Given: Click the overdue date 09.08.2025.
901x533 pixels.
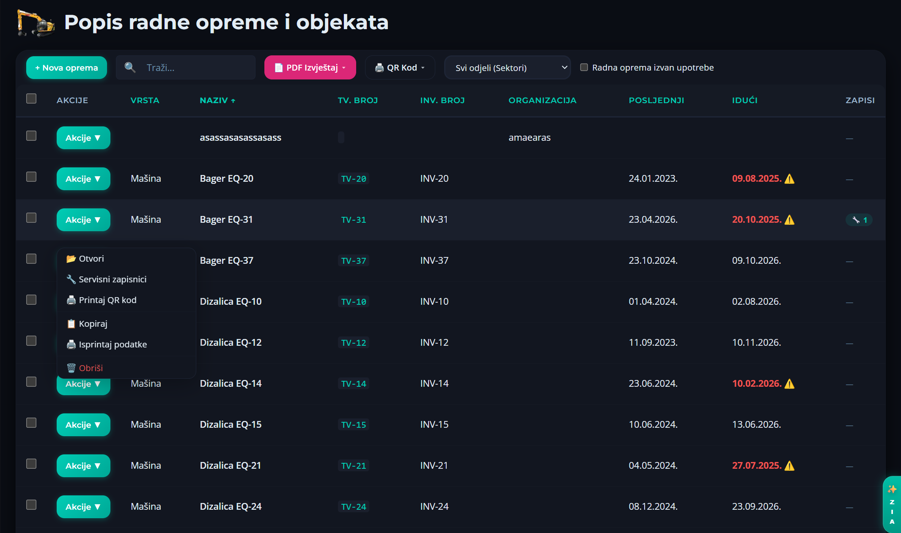Looking at the screenshot, I should 757,179.
